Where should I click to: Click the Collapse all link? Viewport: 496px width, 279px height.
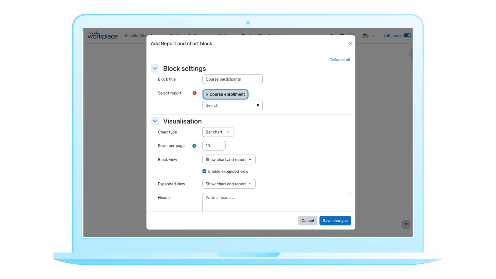(x=339, y=60)
